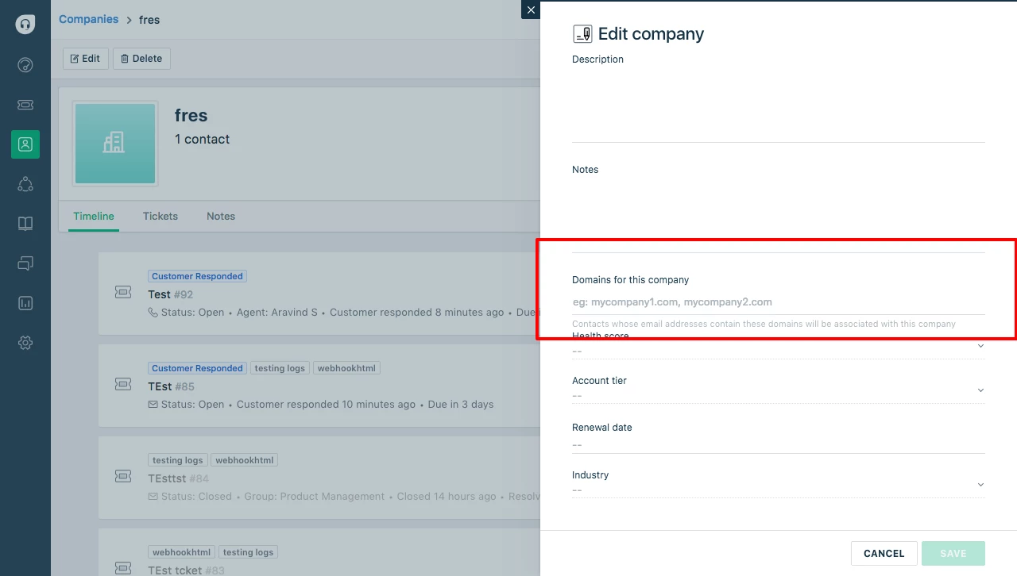This screenshot has height=576, width=1017.
Task: Open the Tickets icon in sidebar
Action: point(25,105)
